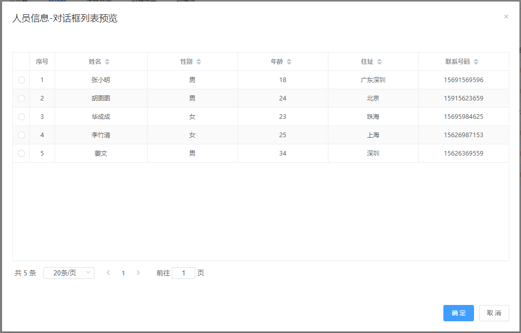The width and height of the screenshot is (521, 333).
Task: Open the 20条/页 page size dropdown
Action: (69, 273)
